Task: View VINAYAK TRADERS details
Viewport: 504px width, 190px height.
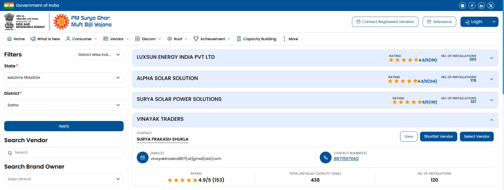Action: click(x=409, y=137)
